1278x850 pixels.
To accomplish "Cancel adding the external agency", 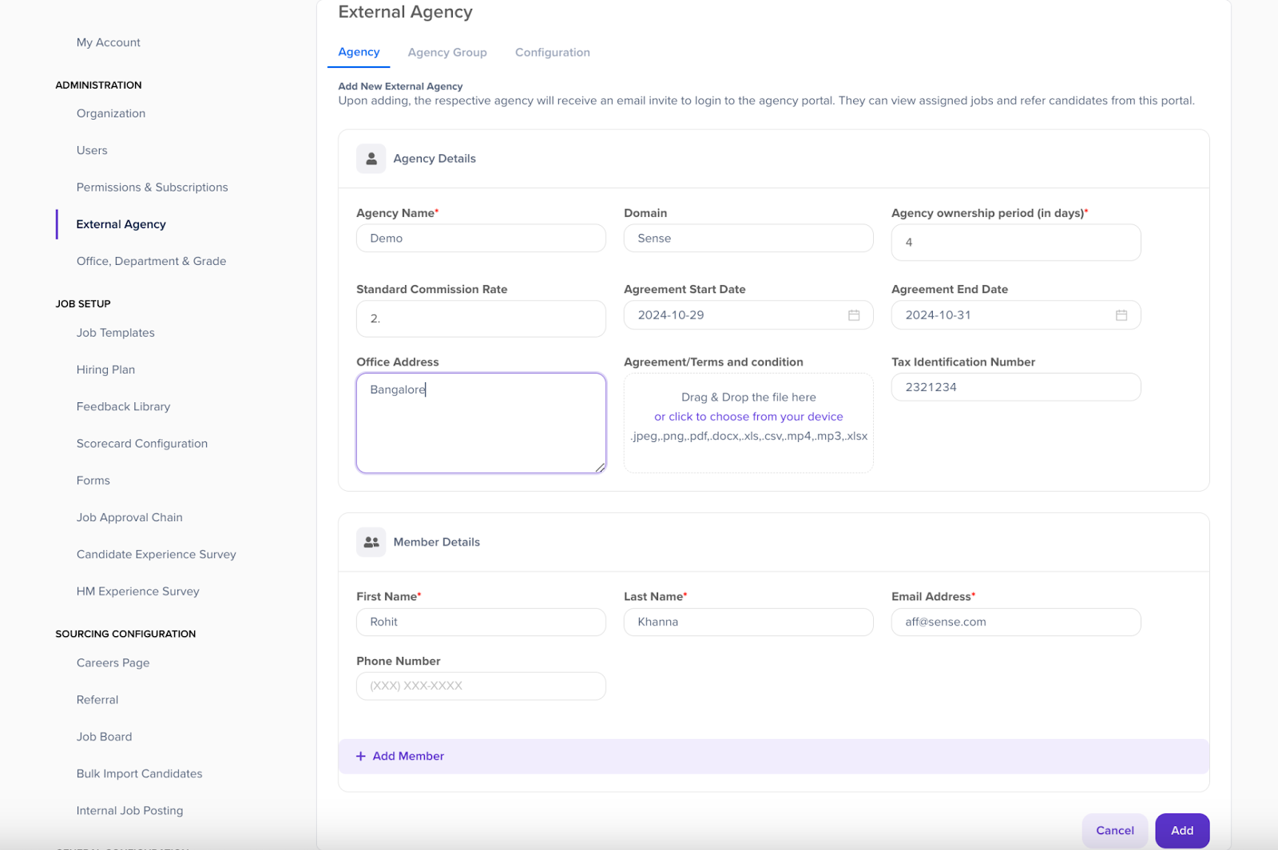I will pyautogui.click(x=1114, y=831).
